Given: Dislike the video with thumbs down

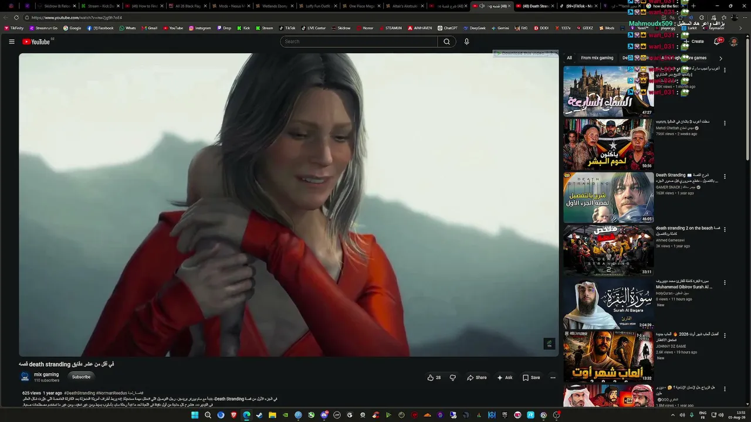Looking at the screenshot, I should (452, 377).
